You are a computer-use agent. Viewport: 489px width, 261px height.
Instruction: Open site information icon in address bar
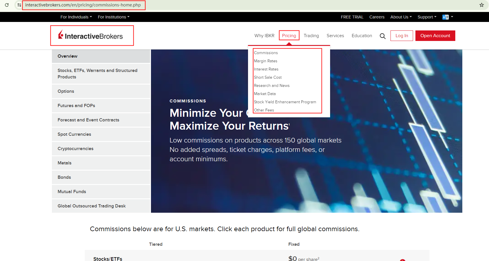coord(19,5)
